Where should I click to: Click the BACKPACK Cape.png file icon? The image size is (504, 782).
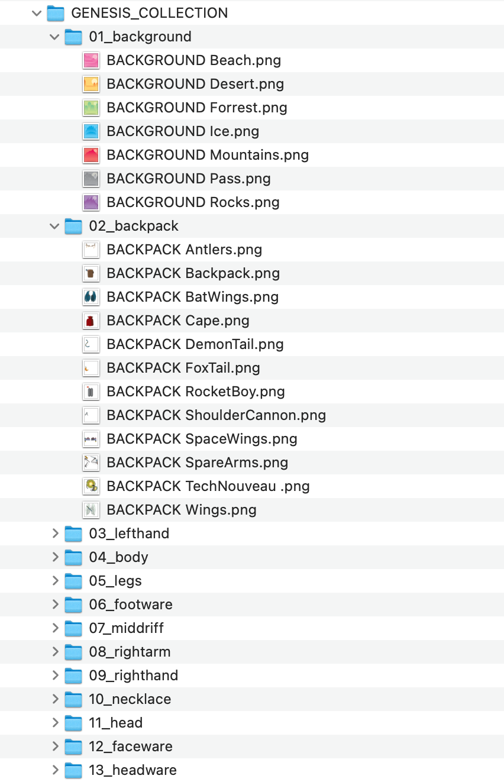tap(91, 321)
